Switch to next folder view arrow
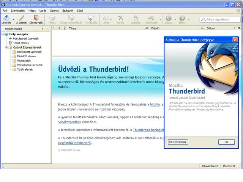243x182 pixels. point(47,29)
